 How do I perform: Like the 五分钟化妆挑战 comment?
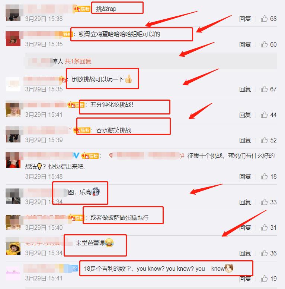click(264, 115)
